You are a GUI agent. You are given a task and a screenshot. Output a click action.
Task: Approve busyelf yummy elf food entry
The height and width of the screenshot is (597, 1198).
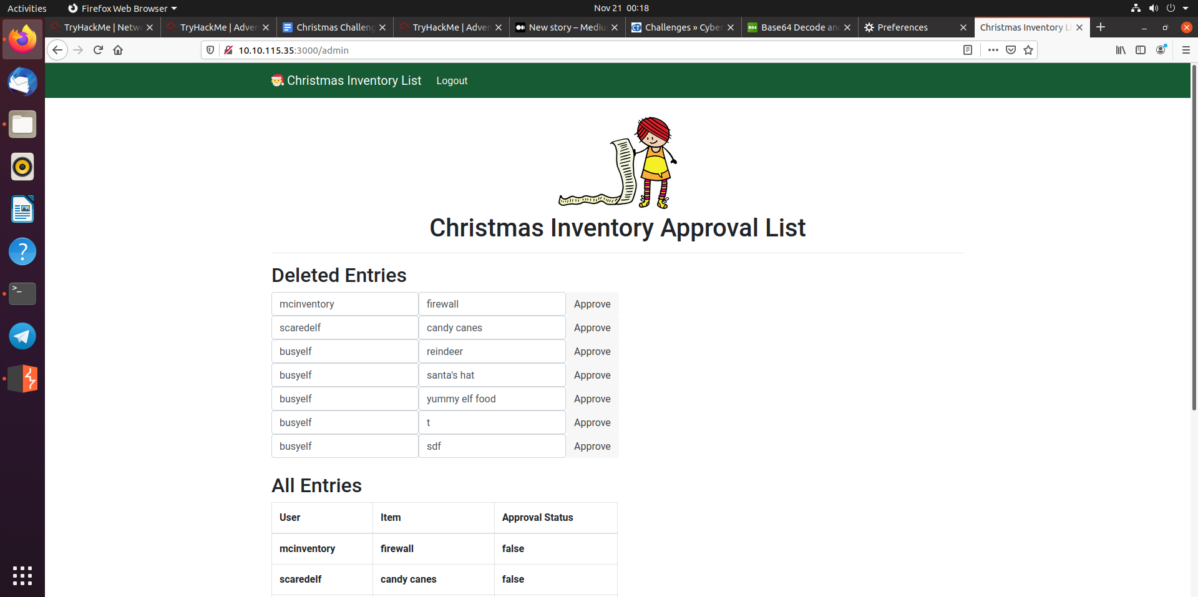592,399
